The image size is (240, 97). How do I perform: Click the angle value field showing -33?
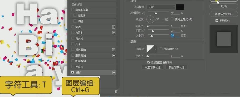160,19
